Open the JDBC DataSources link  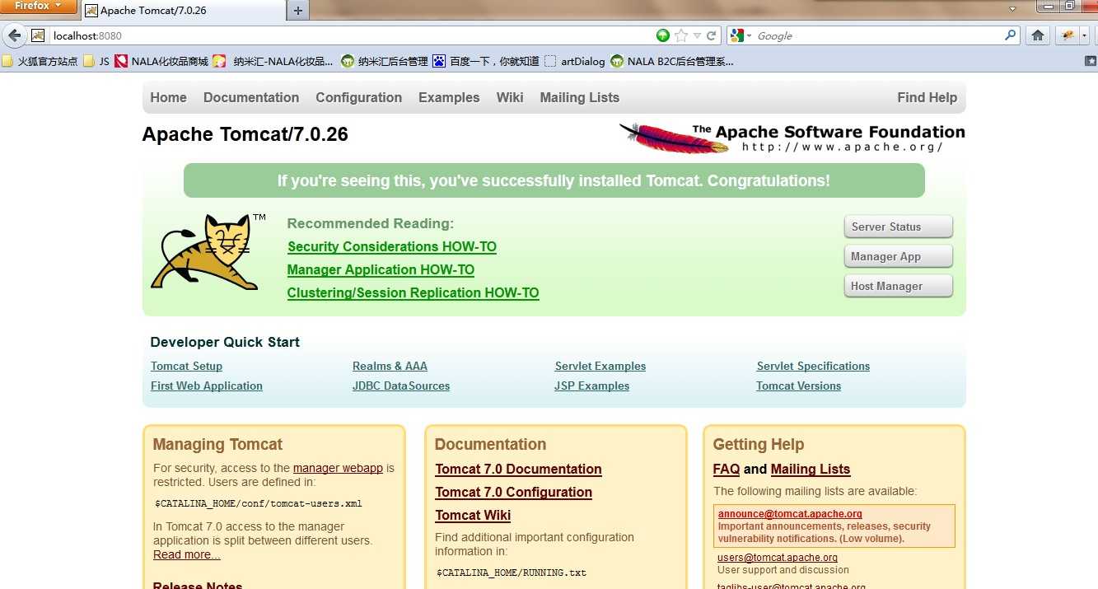click(x=401, y=386)
